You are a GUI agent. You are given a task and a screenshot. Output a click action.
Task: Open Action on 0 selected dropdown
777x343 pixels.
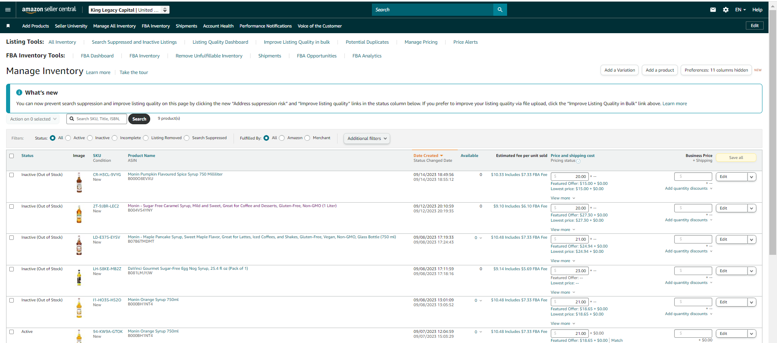tap(33, 119)
